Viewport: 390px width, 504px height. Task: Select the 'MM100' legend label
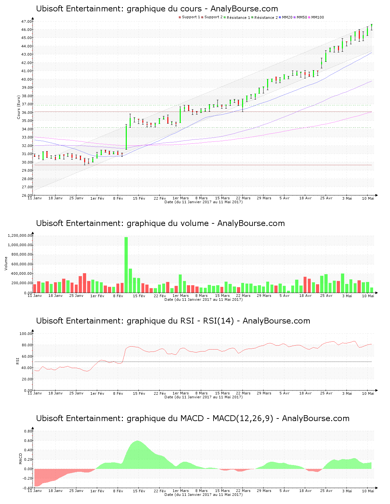click(318, 17)
